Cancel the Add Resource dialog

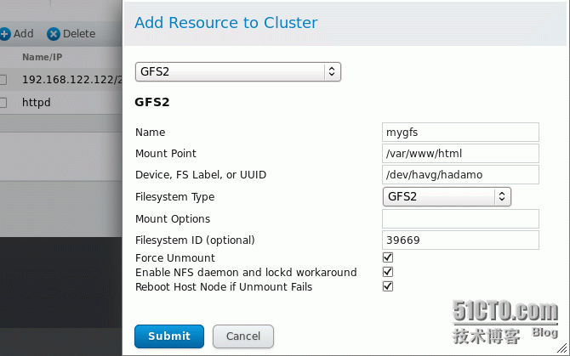pyautogui.click(x=243, y=336)
